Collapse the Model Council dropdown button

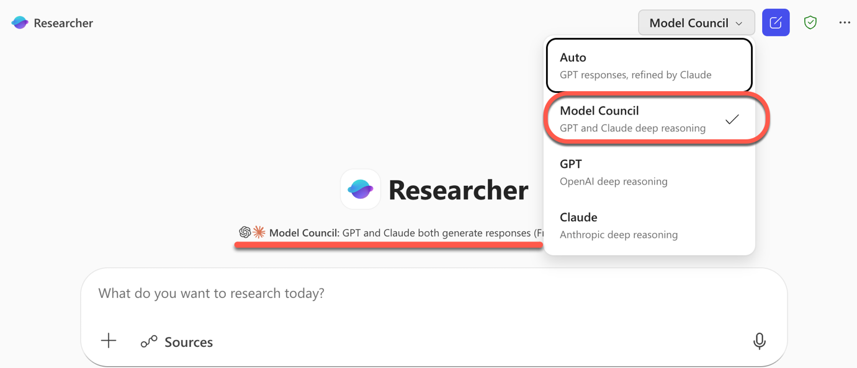point(688,23)
